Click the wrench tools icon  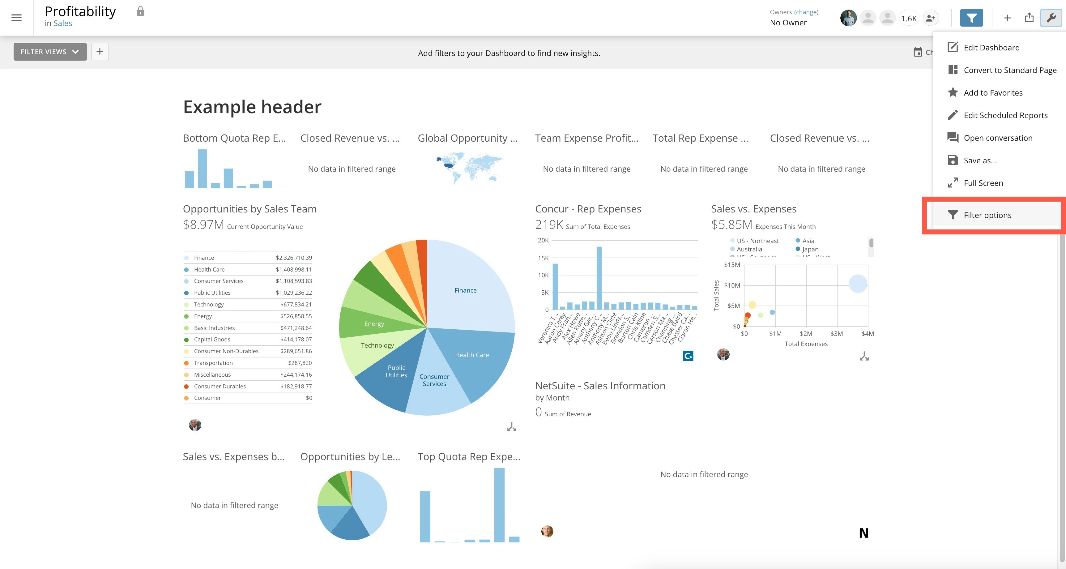tap(1051, 18)
